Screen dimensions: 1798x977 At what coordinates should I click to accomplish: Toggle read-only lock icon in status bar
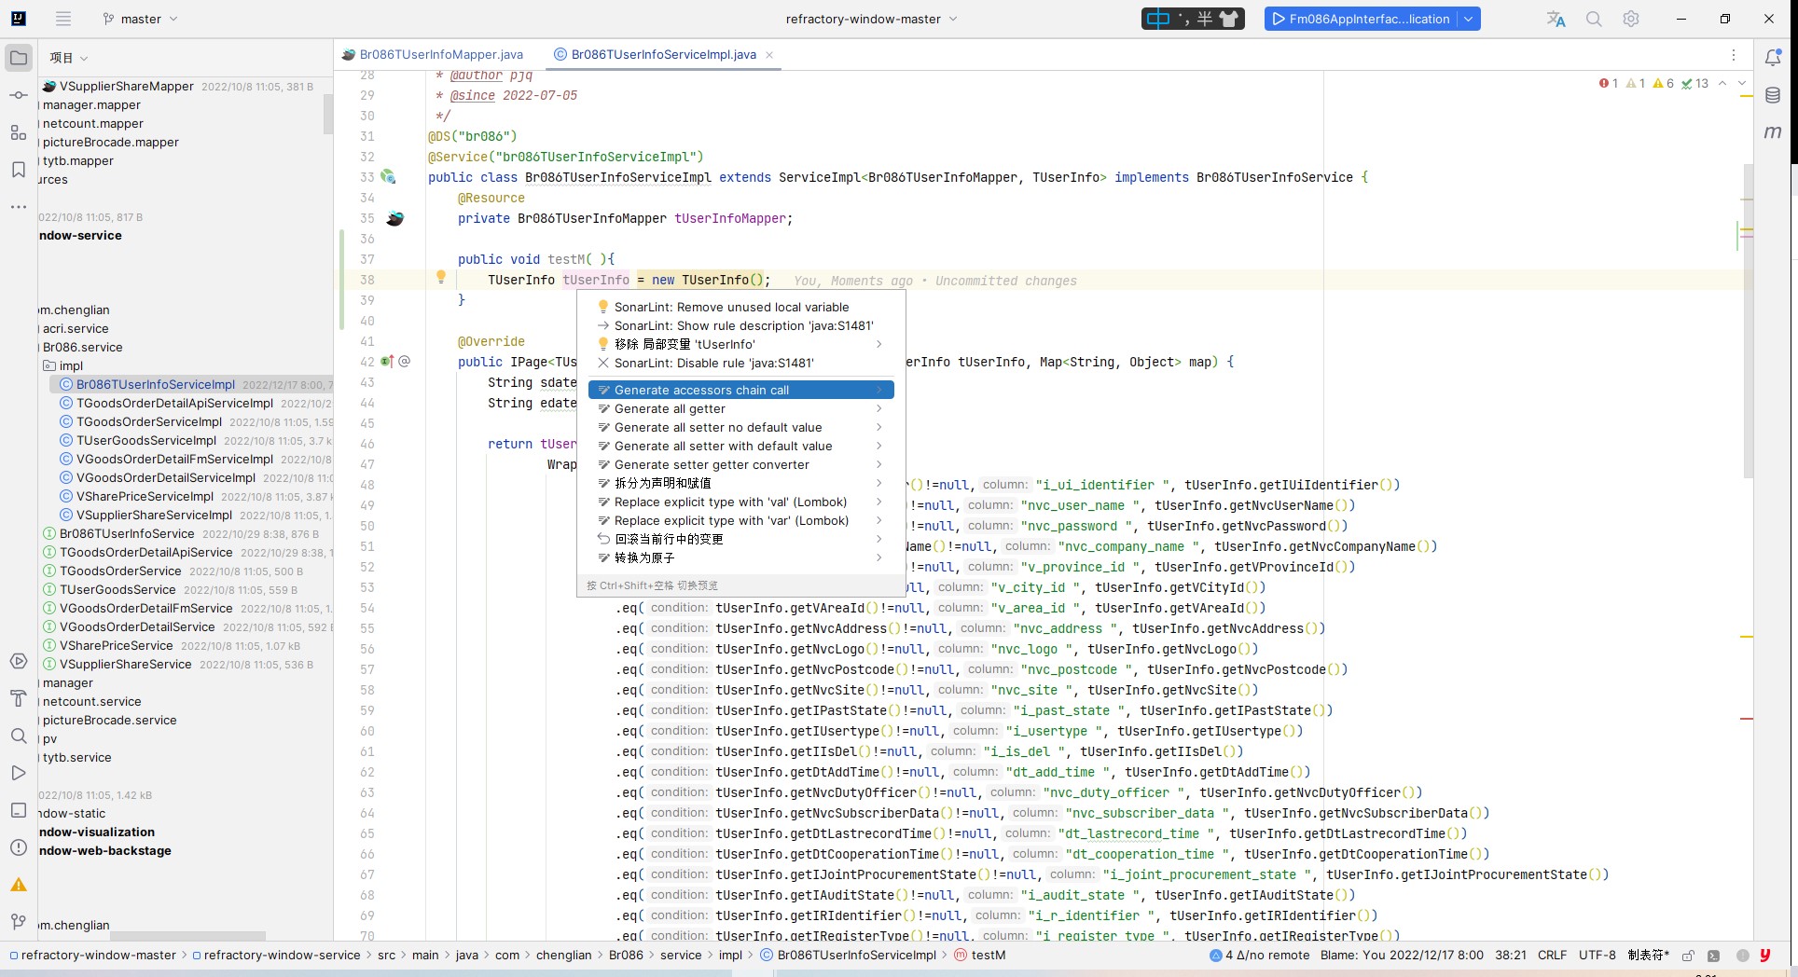(1688, 956)
